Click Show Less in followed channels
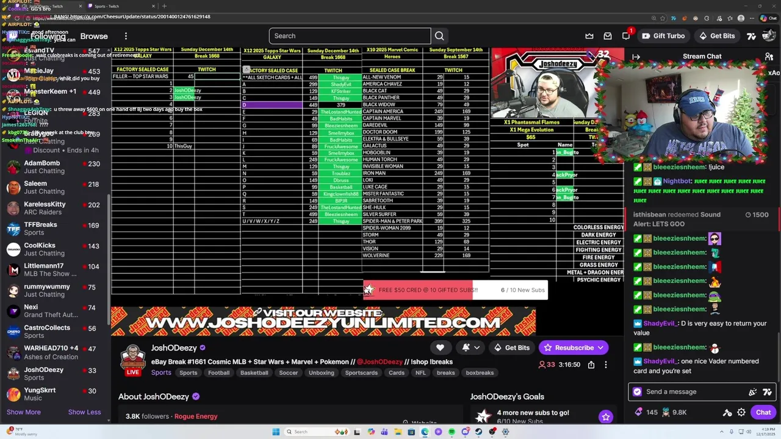 (x=84, y=412)
